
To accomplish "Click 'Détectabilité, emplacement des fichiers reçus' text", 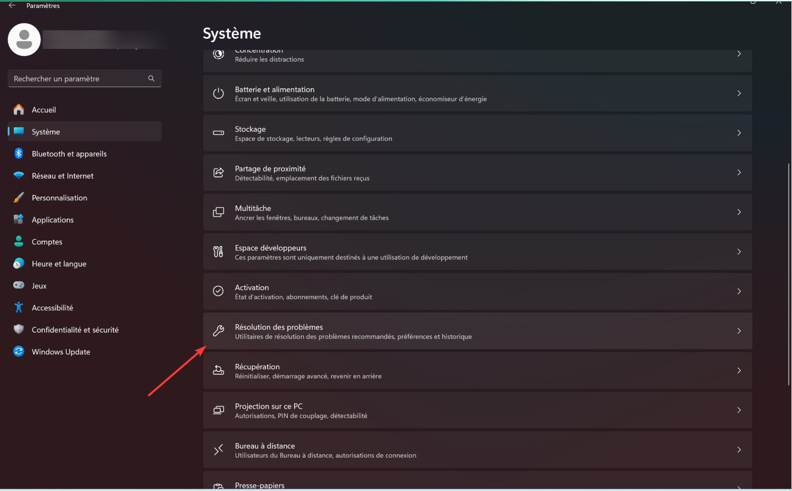I will (302, 178).
